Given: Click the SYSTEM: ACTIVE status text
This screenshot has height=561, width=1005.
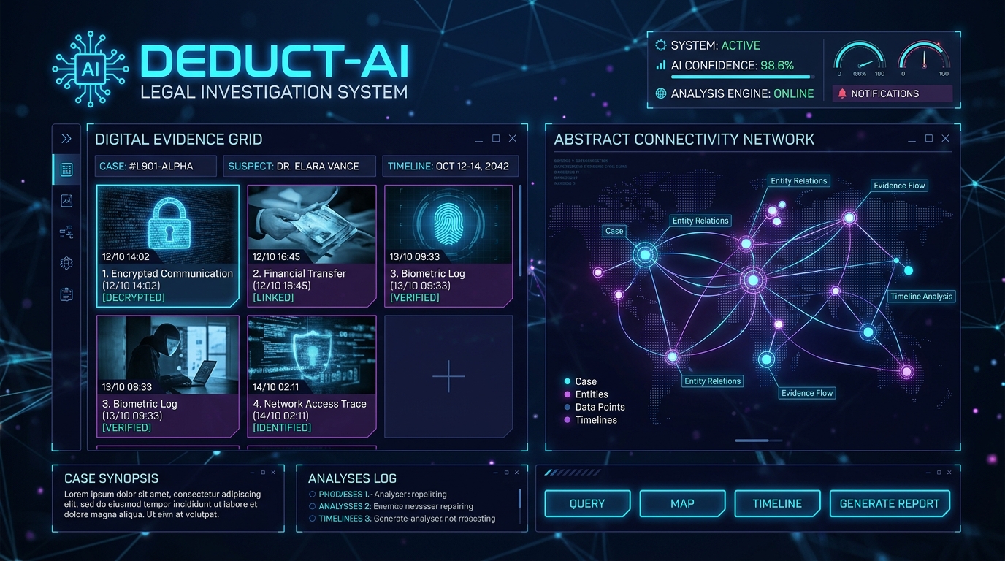Looking at the screenshot, I should [x=716, y=45].
